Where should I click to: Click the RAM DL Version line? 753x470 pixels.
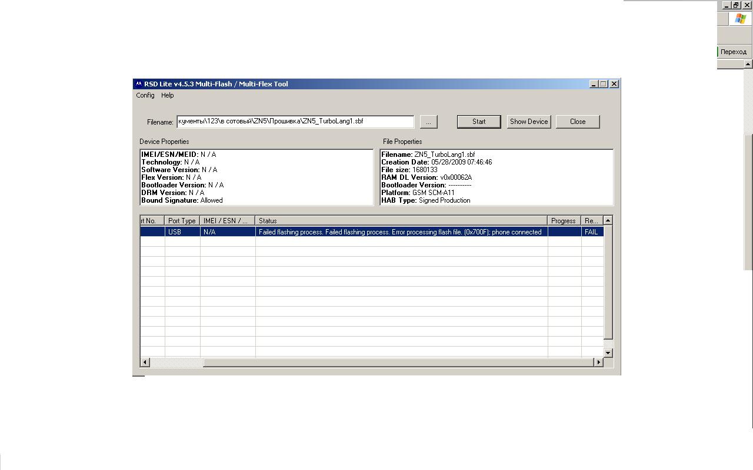point(427,177)
